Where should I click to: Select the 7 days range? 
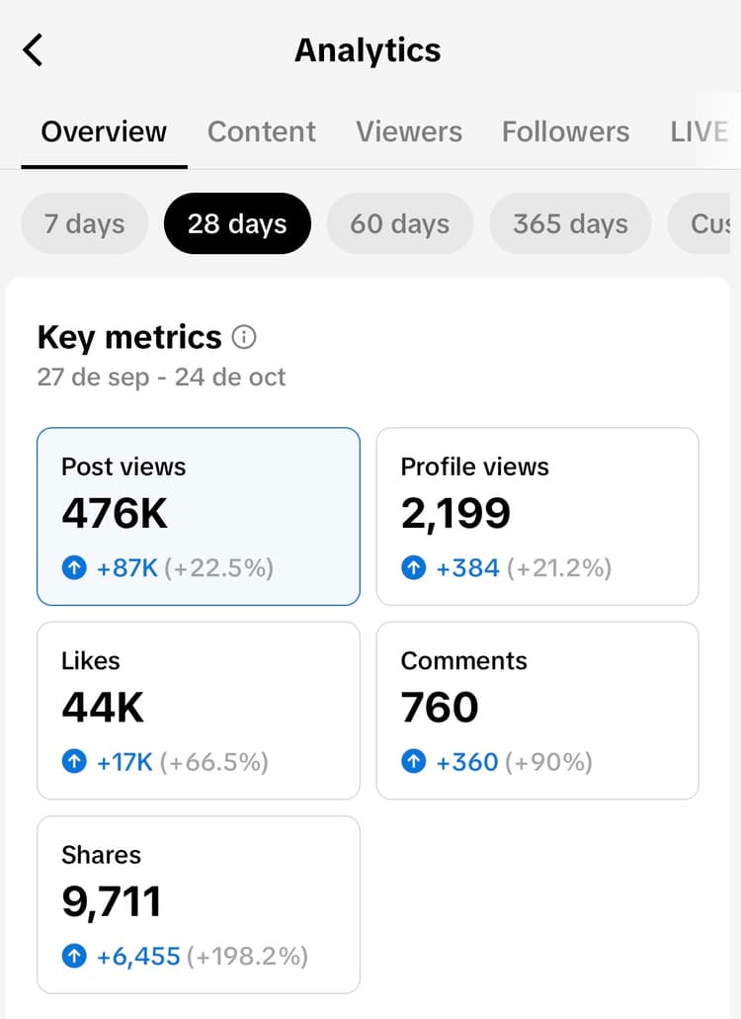point(84,223)
